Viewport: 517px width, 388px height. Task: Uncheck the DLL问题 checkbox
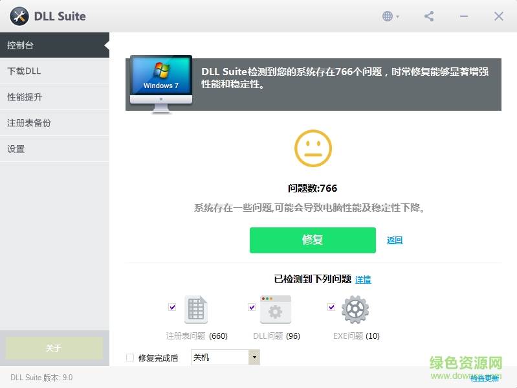pyautogui.click(x=252, y=307)
